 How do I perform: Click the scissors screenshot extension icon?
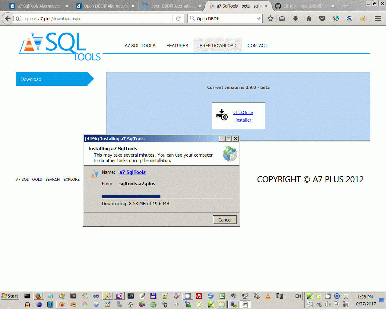[x=336, y=18]
